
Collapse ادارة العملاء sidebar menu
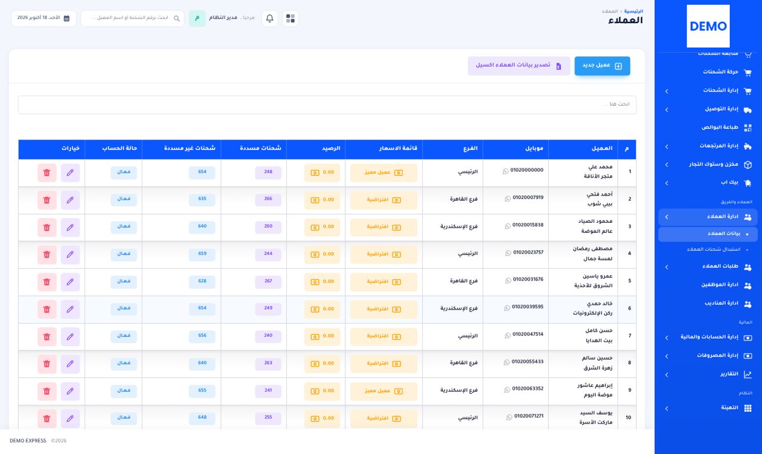[x=708, y=217]
